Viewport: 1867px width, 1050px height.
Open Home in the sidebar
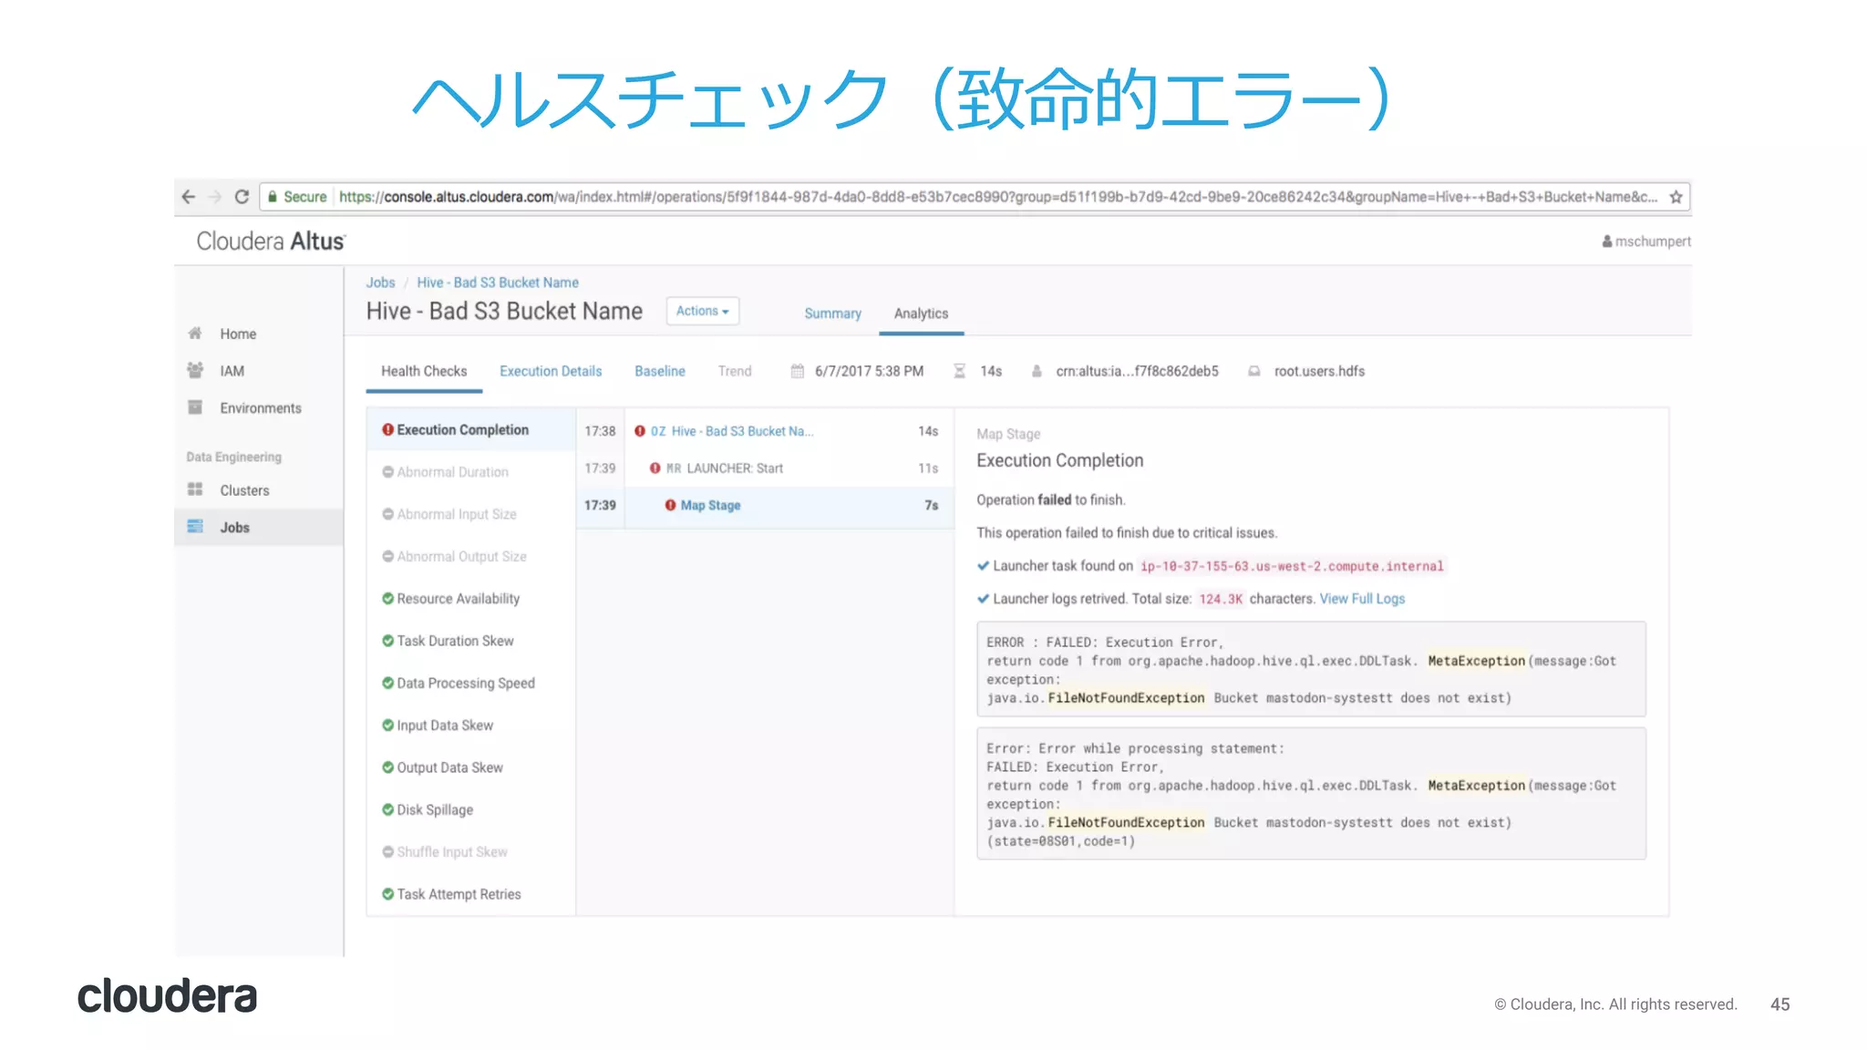click(238, 335)
